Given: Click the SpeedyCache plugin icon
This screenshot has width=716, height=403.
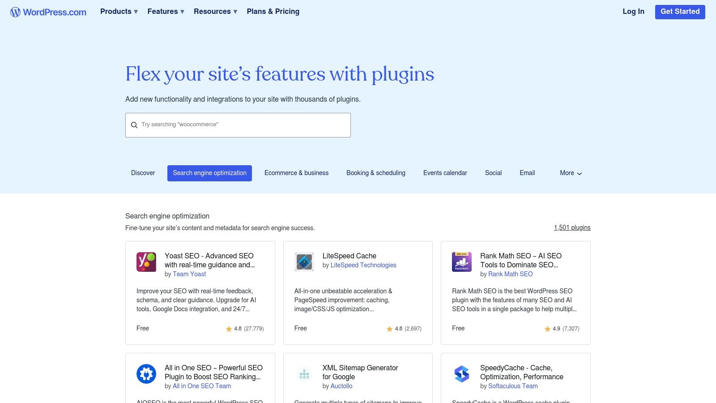Looking at the screenshot, I should 461,373.
